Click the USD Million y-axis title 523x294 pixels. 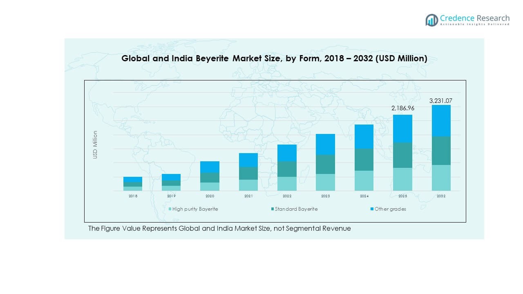(95, 145)
